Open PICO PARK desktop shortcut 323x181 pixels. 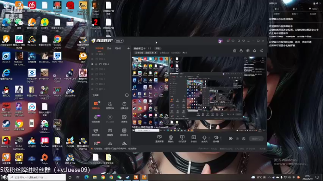[57, 58]
